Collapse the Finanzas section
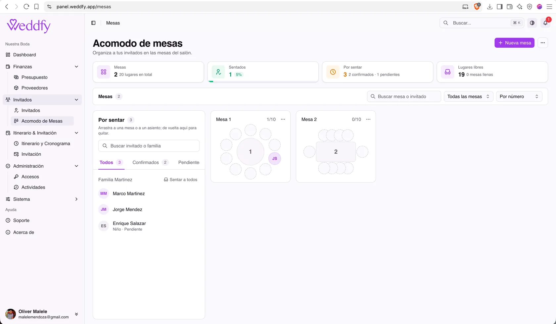 76,67
